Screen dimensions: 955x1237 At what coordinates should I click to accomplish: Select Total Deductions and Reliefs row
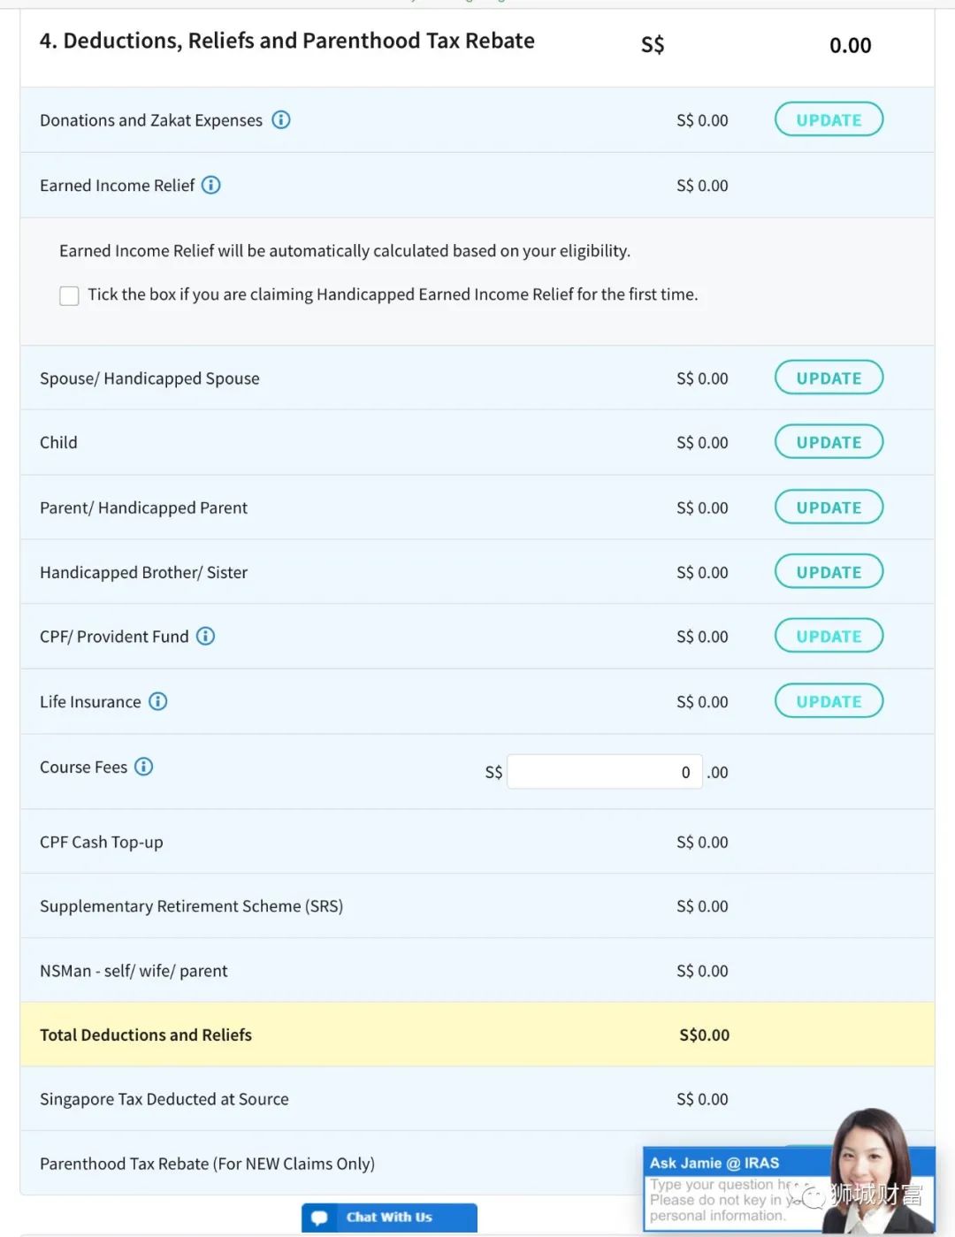point(477,1035)
